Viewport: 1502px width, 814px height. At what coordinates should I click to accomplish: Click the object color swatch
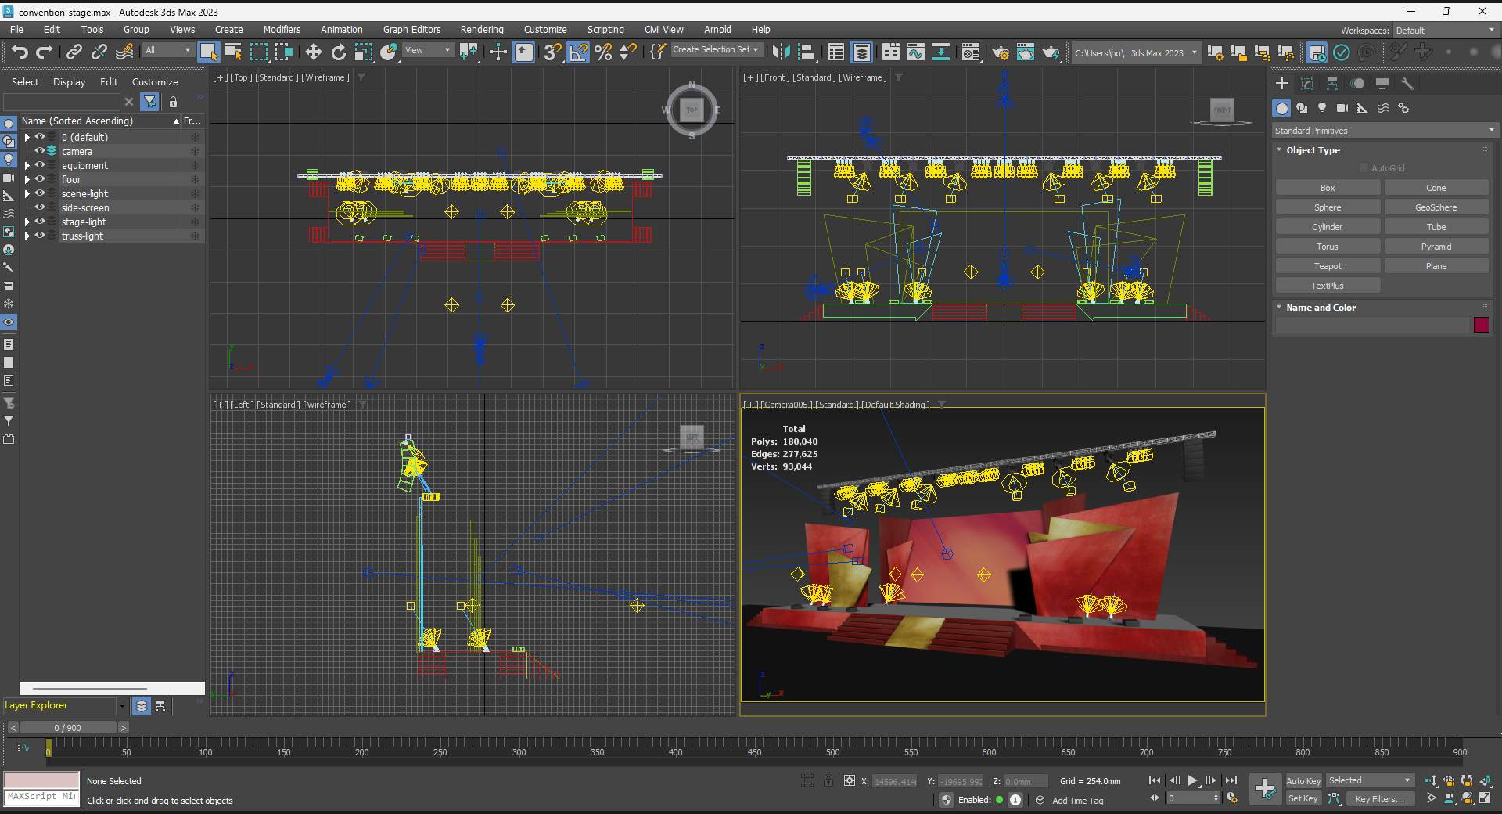click(x=1481, y=325)
